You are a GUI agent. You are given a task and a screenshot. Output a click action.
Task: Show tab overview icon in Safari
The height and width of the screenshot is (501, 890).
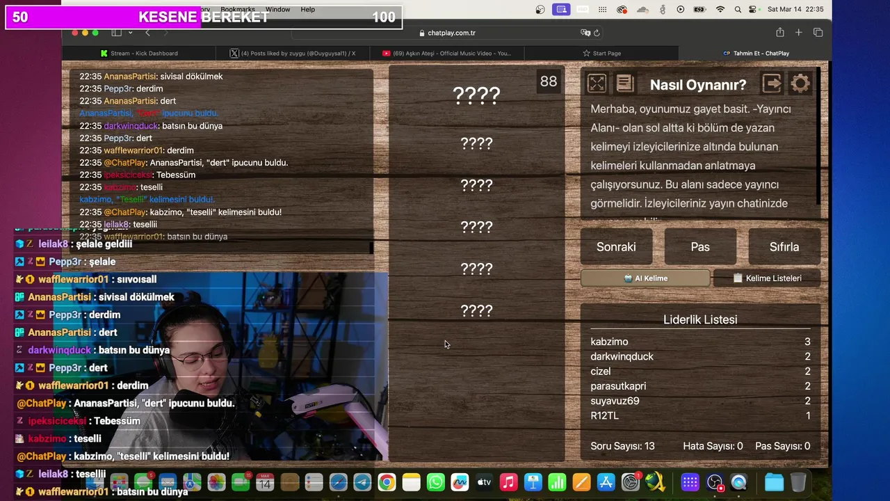pos(818,33)
